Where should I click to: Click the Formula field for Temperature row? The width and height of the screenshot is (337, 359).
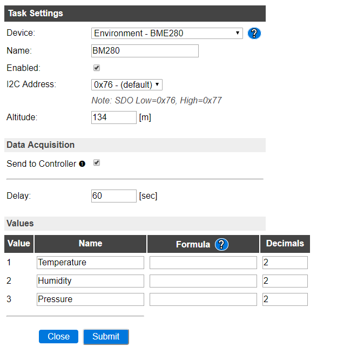[203, 263]
